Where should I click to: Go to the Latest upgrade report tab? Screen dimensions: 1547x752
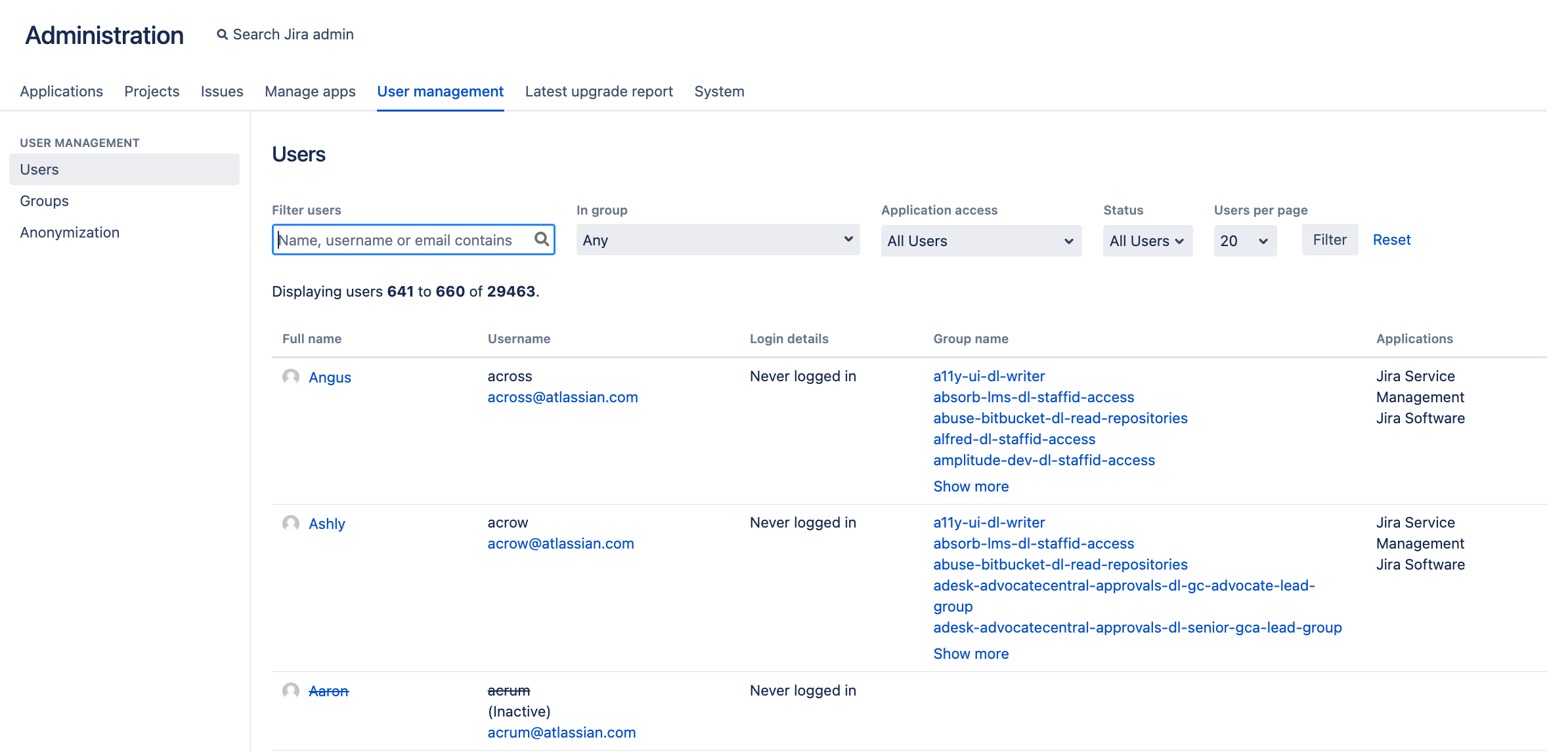598,91
